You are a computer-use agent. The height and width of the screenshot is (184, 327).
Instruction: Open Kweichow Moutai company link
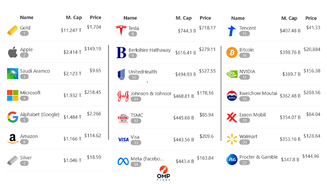(x=258, y=93)
